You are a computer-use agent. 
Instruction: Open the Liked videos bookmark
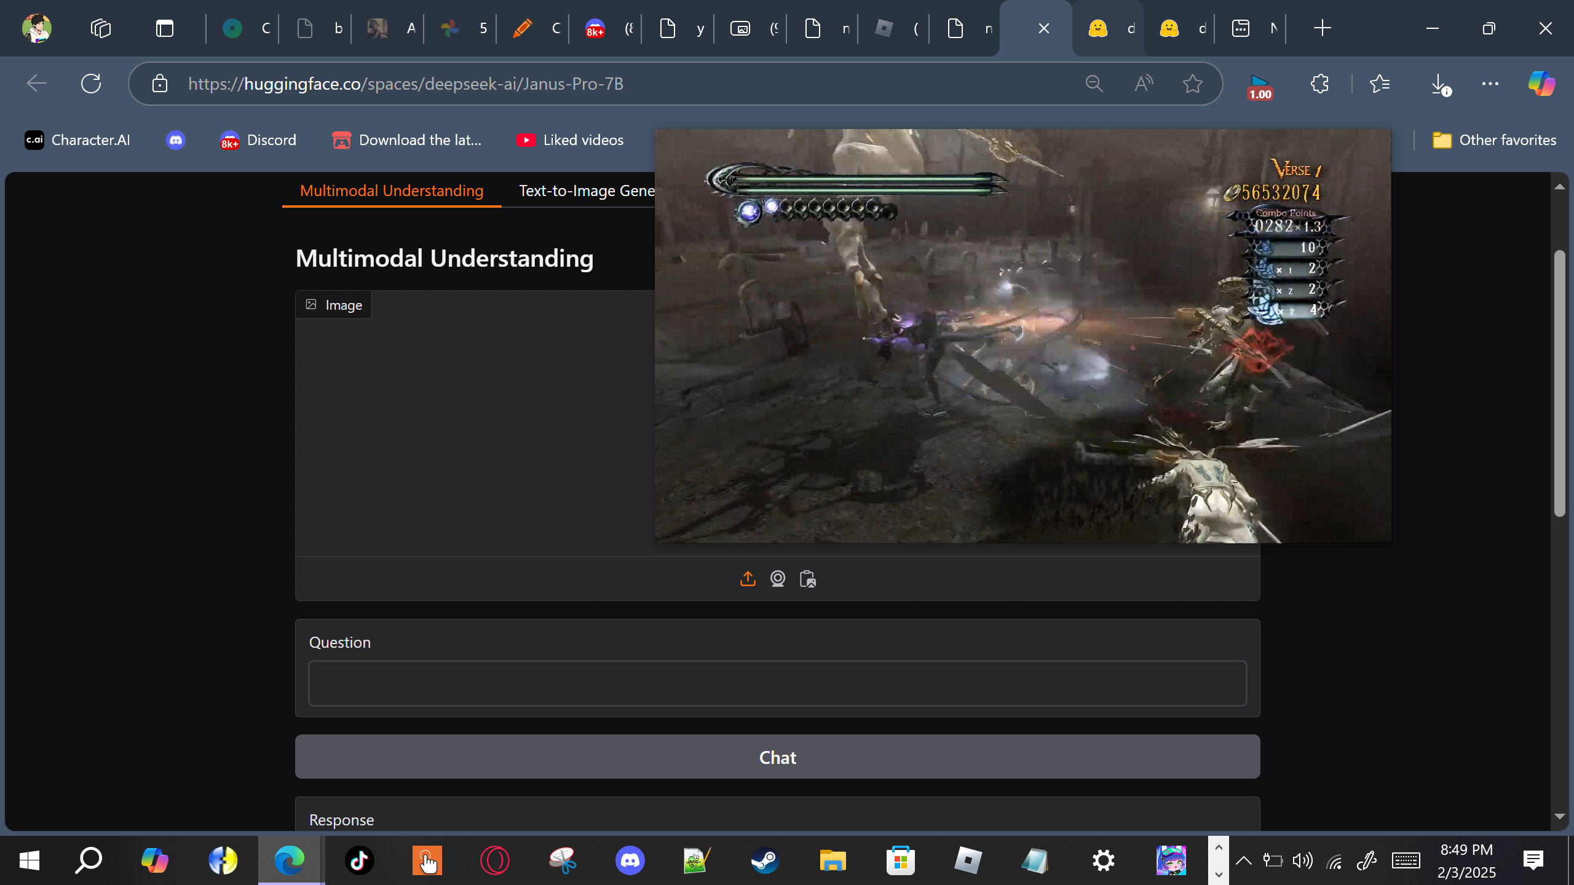point(570,140)
